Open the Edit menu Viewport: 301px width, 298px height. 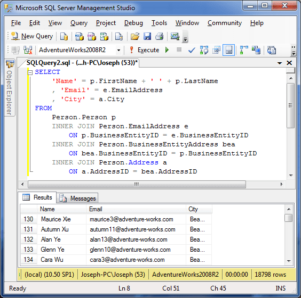[35, 23]
